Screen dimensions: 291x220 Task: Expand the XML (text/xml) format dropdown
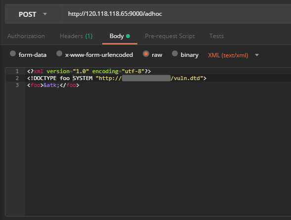pyautogui.click(x=257, y=55)
